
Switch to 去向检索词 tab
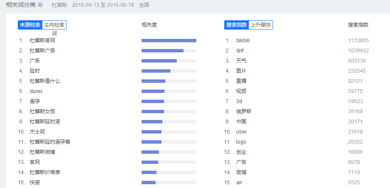pos(54,25)
